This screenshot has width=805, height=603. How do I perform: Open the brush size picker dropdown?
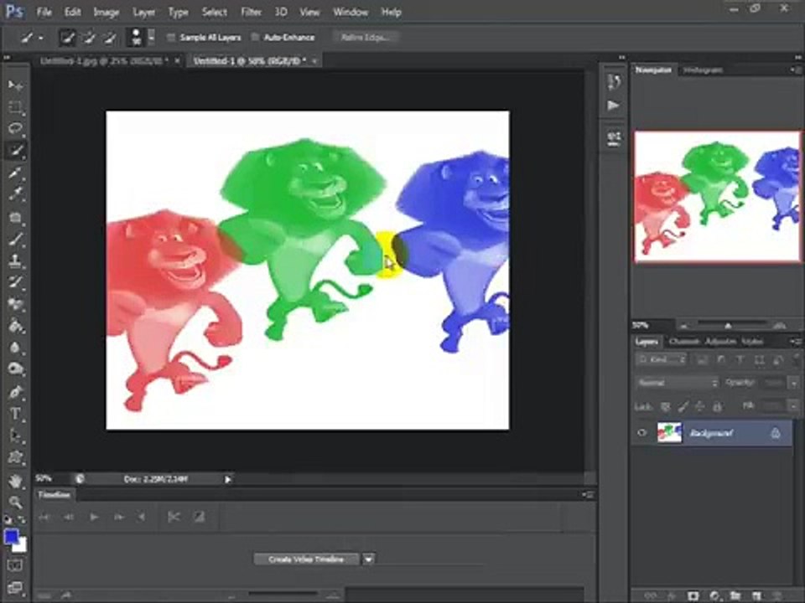point(152,37)
